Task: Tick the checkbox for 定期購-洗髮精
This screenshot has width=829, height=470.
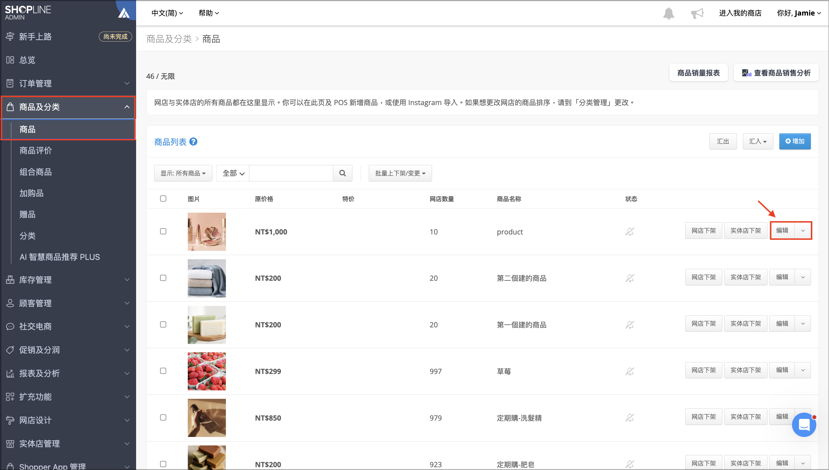Action: pyautogui.click(x=163, y=417)
